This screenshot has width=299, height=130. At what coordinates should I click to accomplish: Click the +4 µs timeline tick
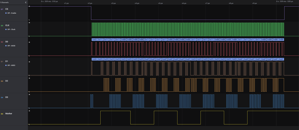pos(137,3)
